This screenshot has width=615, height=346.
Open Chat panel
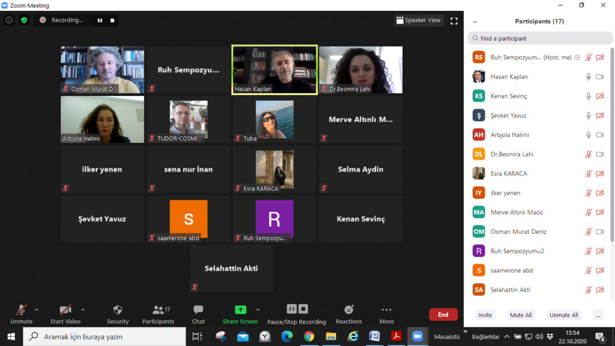(x=199, y=314)
